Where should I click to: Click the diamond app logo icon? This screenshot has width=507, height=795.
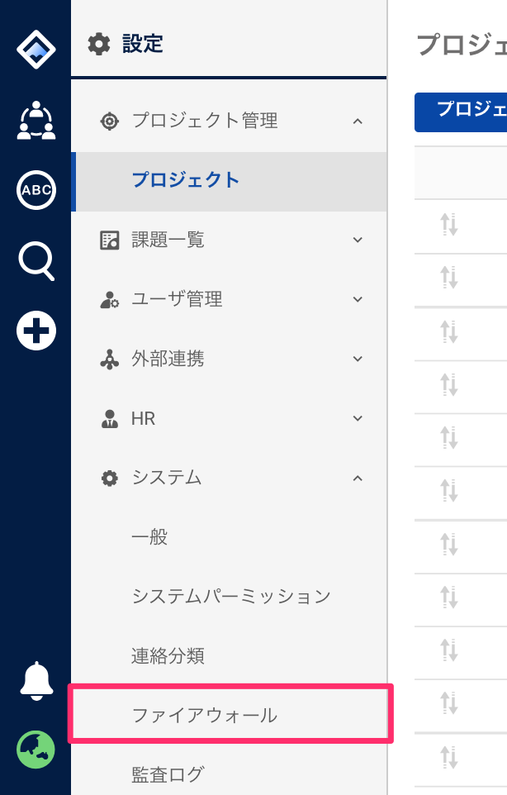click(x=36, y=50)
